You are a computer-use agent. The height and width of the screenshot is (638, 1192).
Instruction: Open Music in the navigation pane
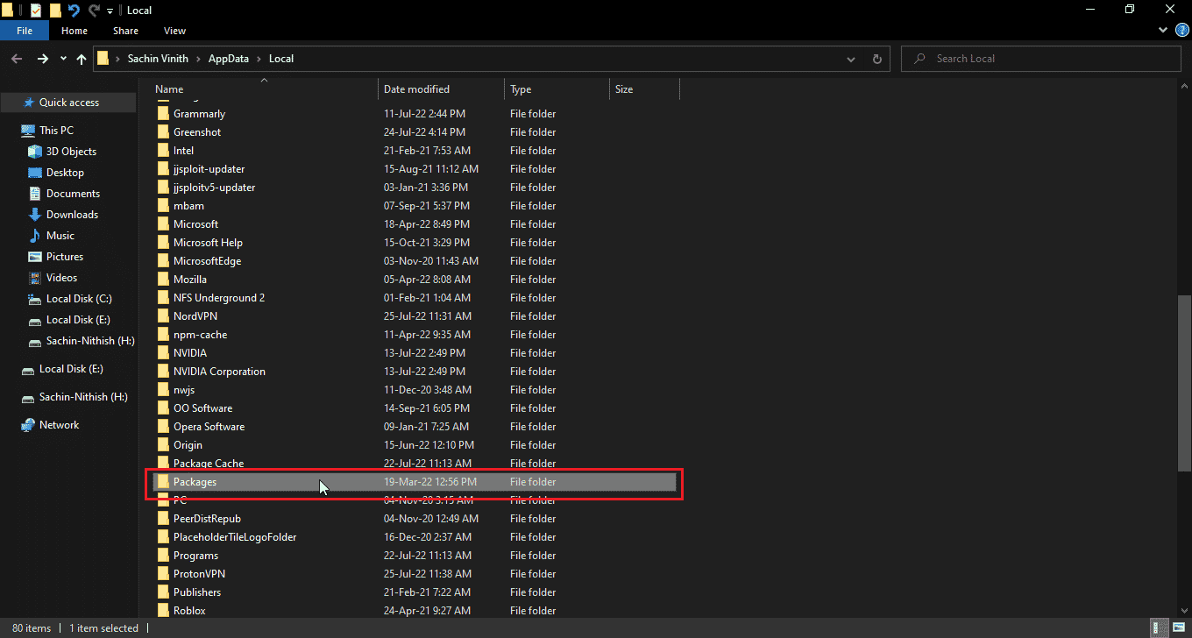click(x=60, y=236)
